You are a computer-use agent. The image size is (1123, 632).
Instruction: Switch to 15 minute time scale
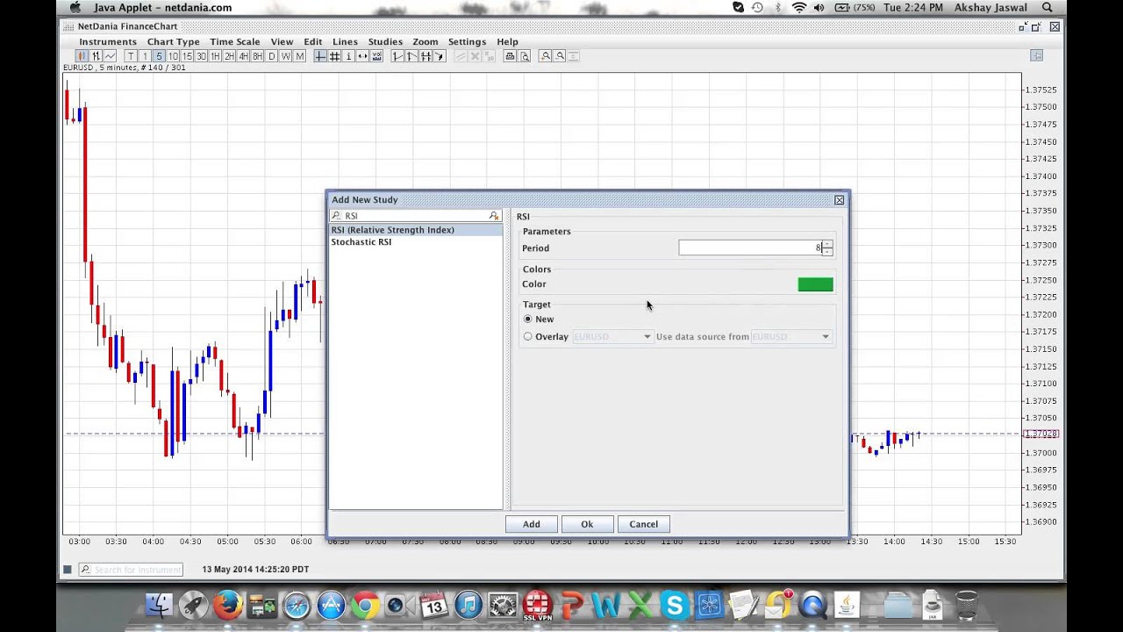pos(187,56)
